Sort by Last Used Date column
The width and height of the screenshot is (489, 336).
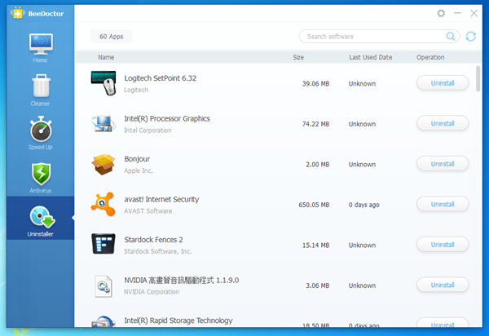point(371,57)
